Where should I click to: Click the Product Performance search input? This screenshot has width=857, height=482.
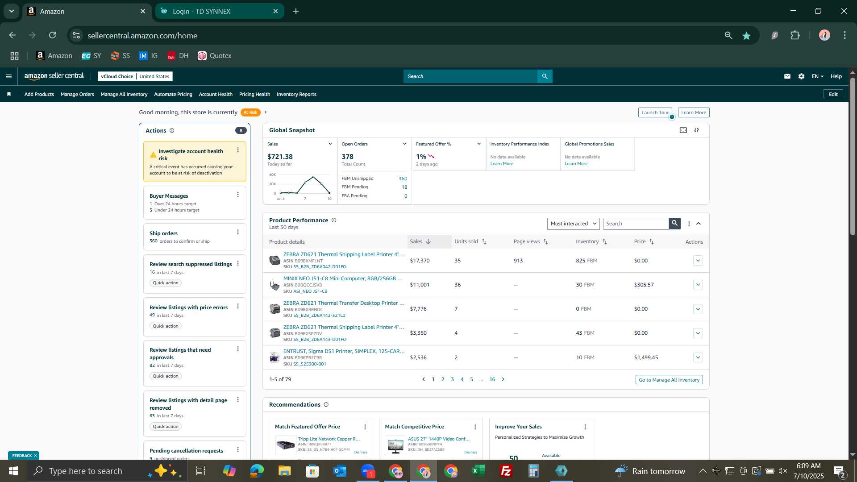coord(636,224)
